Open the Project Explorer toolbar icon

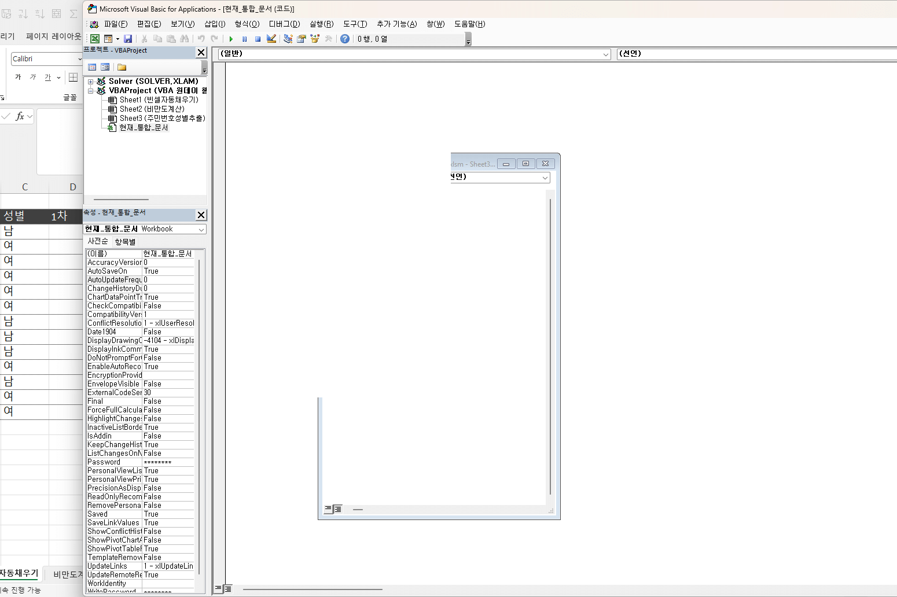288,39
